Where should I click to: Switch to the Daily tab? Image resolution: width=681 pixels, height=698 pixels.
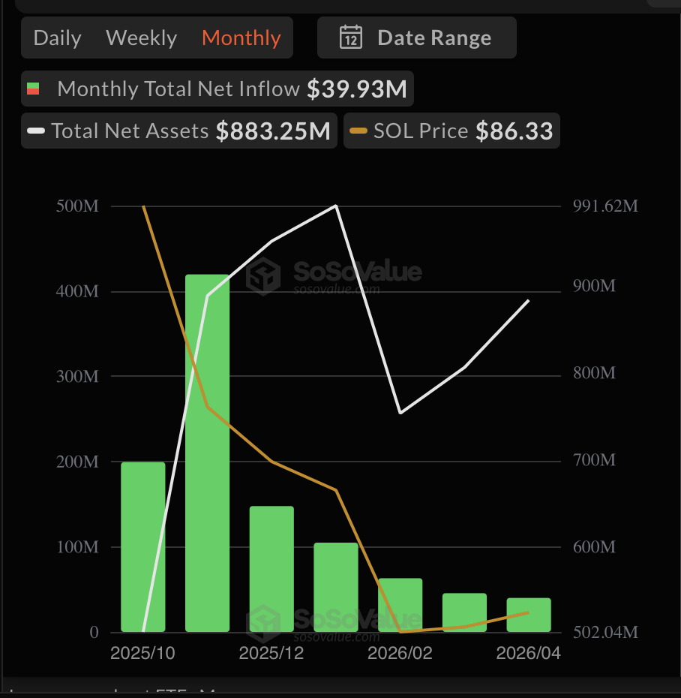pyautogui.click(x=57, y=38)
